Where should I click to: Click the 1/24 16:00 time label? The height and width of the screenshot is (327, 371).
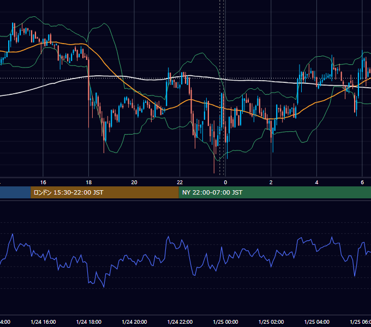click(x=43, y=322)
